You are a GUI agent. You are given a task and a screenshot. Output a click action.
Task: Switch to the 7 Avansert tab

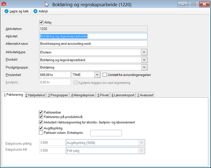[145, 95]
